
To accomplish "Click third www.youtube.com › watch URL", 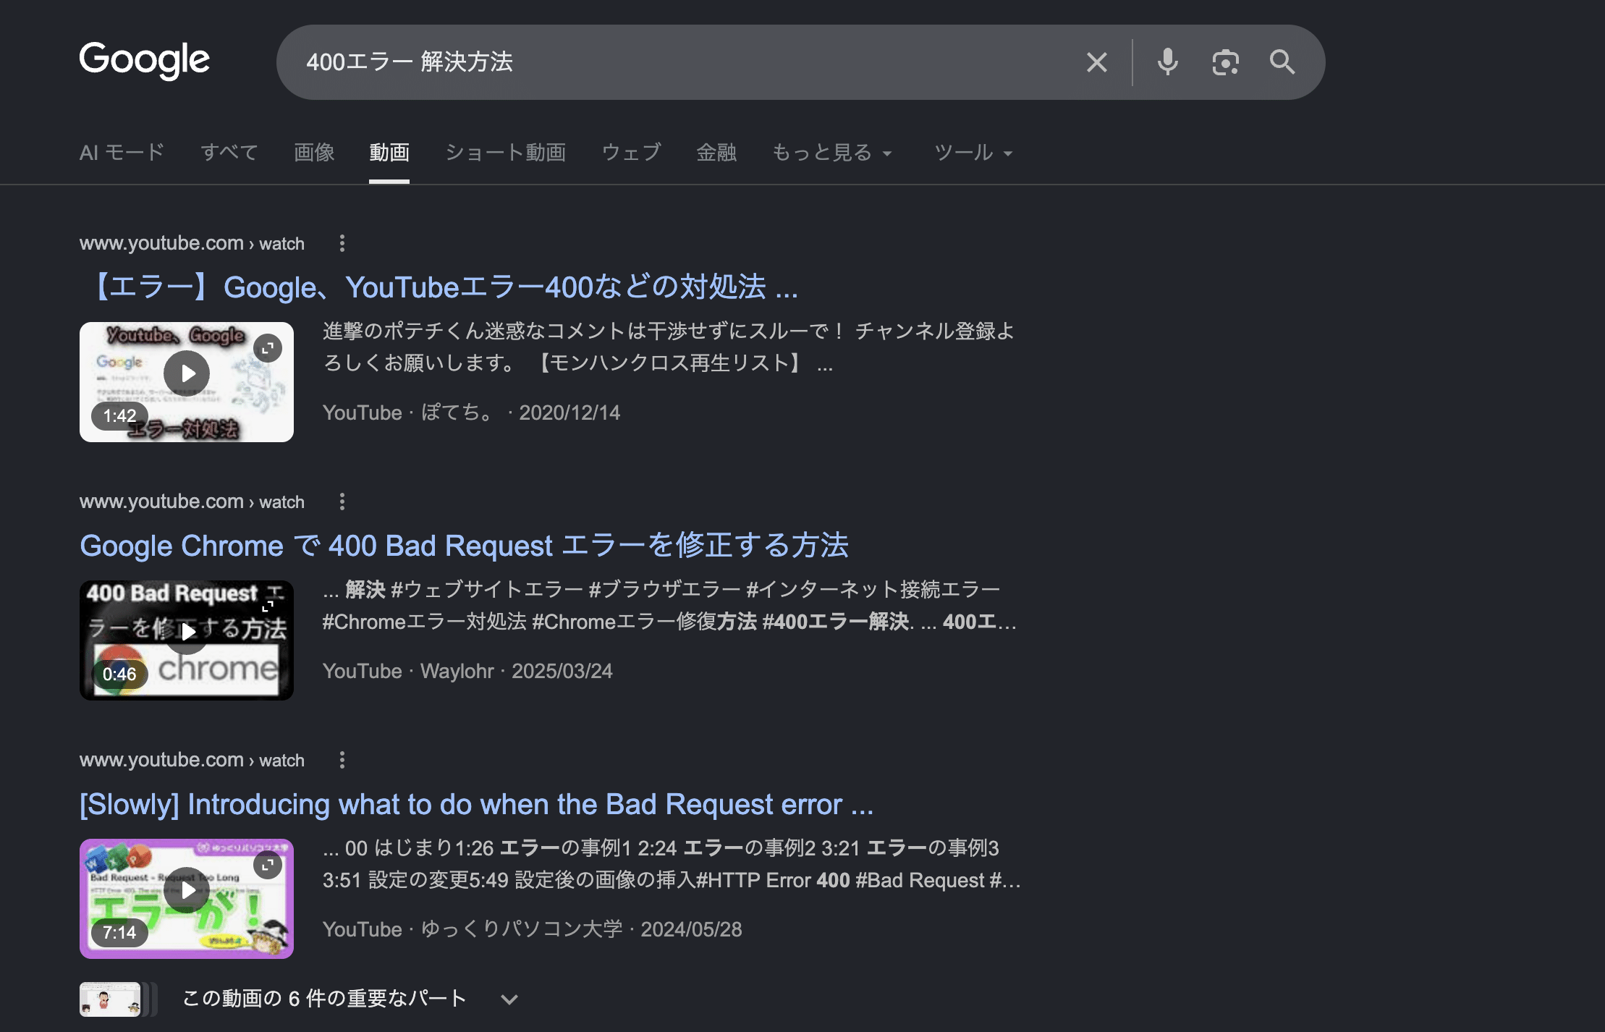I will click(192, 760).
